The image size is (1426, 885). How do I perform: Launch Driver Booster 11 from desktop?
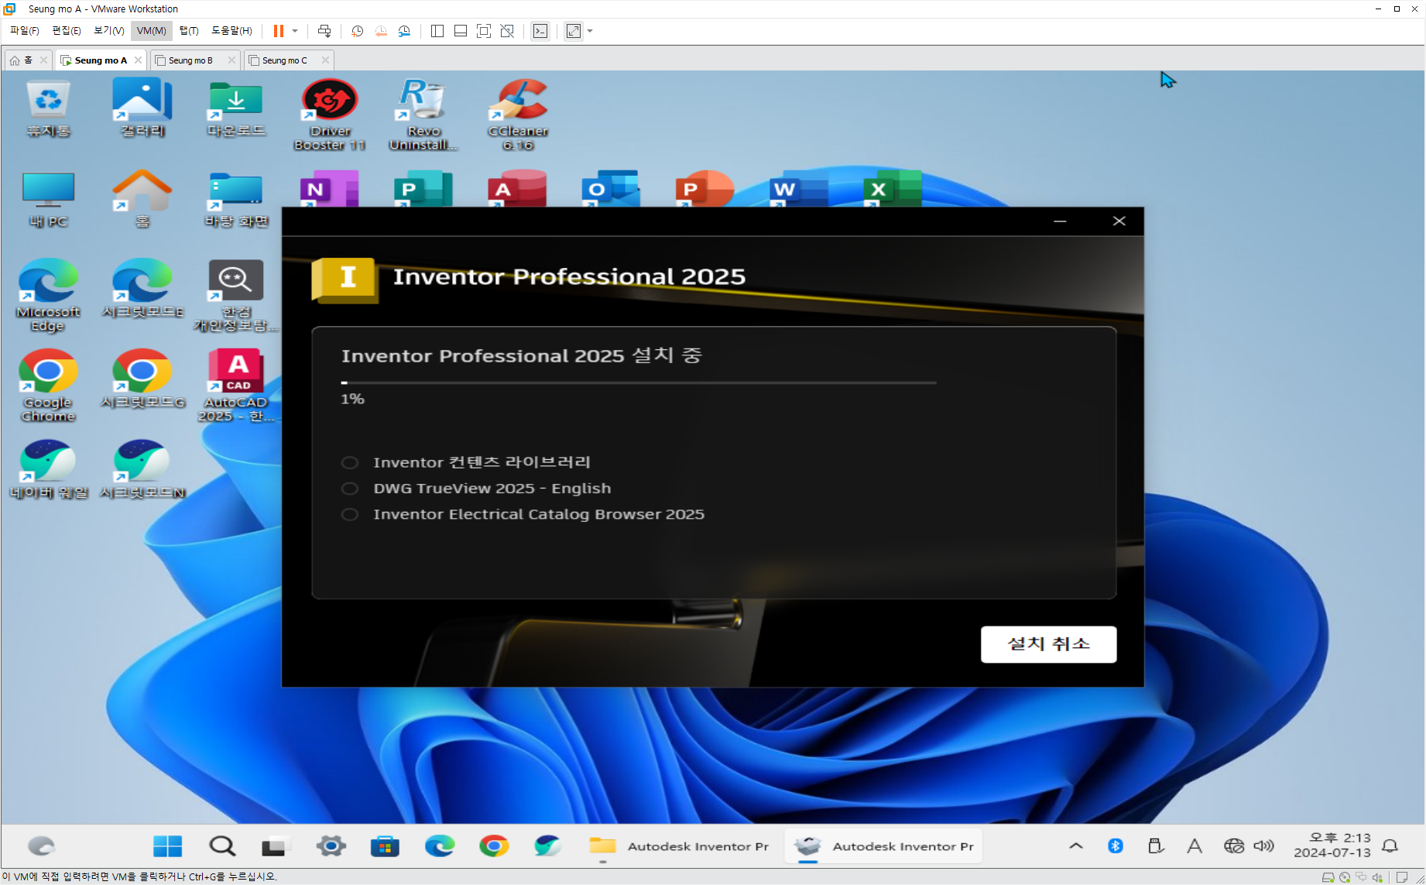tap(330, 114)
